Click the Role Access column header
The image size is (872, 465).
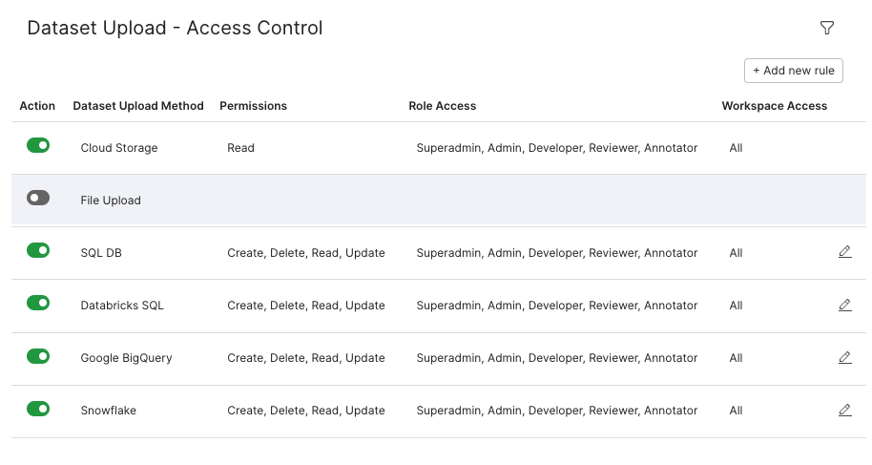[442, 106]
